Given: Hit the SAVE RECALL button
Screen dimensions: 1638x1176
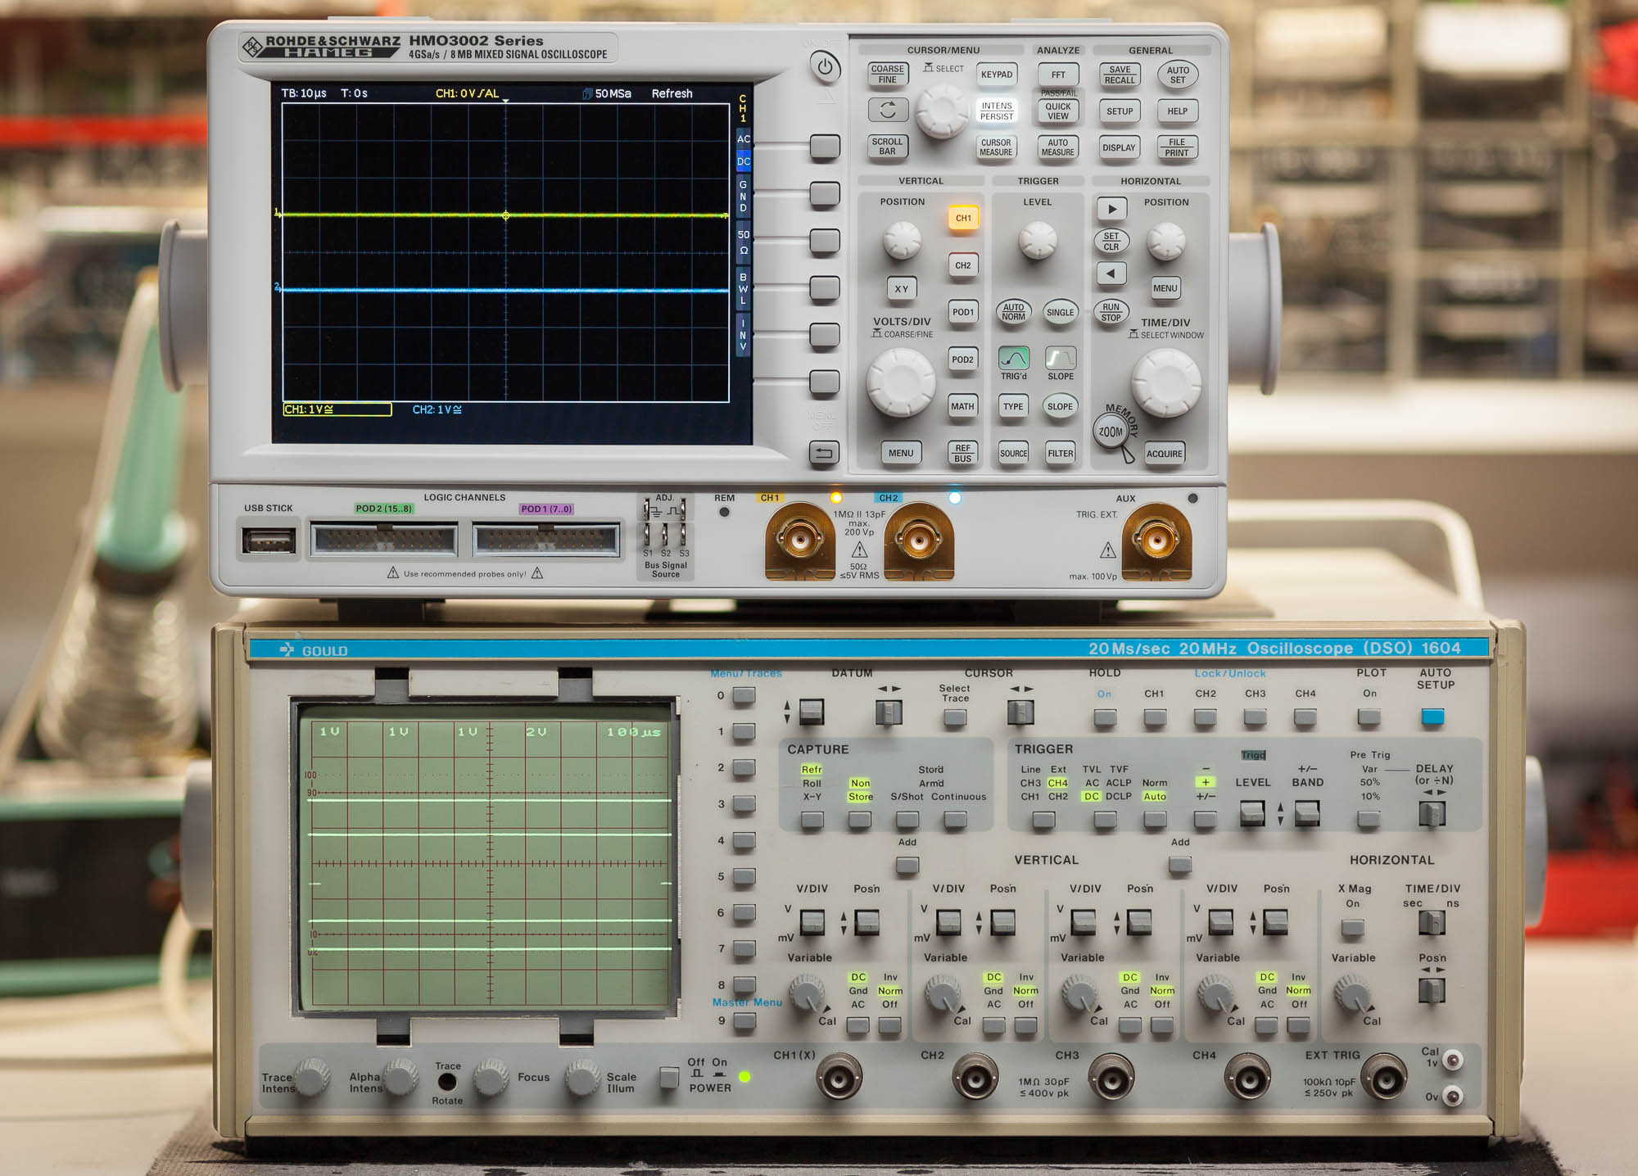Looking at the screenshot, I should point(1120,75).
